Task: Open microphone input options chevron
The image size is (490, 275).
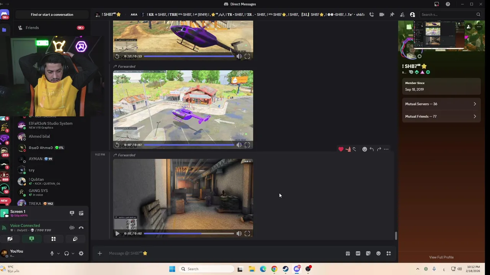Action: (x=58, y=253)
